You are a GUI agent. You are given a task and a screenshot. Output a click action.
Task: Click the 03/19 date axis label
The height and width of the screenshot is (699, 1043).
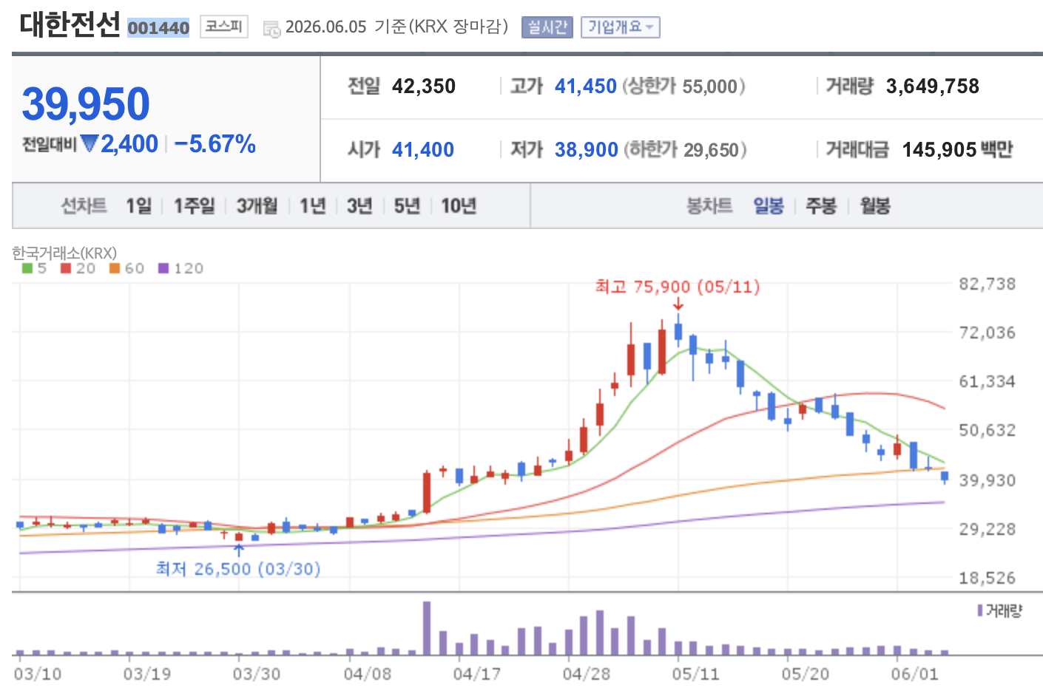tap(147, 674)
